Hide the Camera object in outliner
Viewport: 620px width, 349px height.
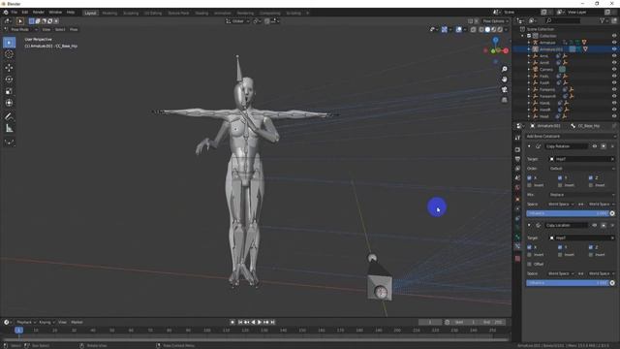pos(614,69)
